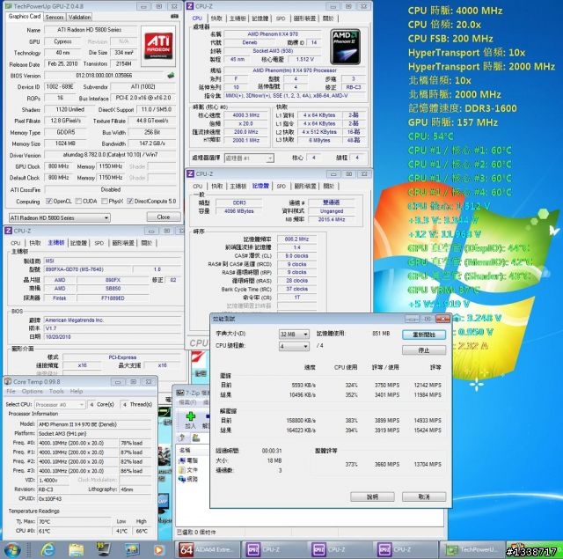The height and width of the screenshot is (559, 563).
Task: Open the 32 MB dictionary size dropdown
Action: pyautogui.click(x=294, y=335)
